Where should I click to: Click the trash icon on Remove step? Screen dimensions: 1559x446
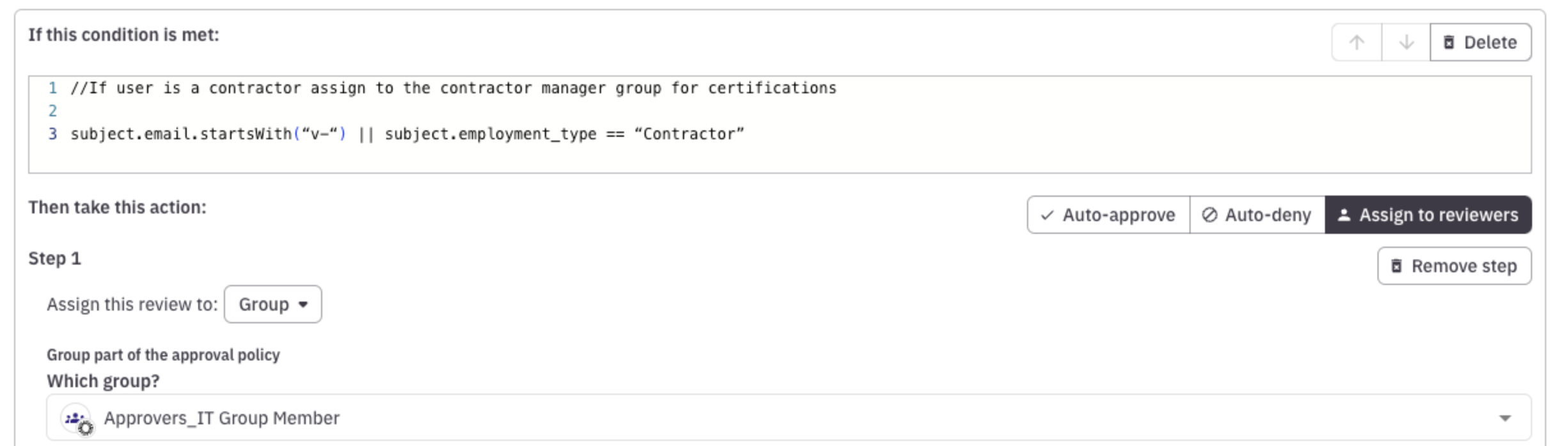pyautogui.click(x=1397, y=266)
